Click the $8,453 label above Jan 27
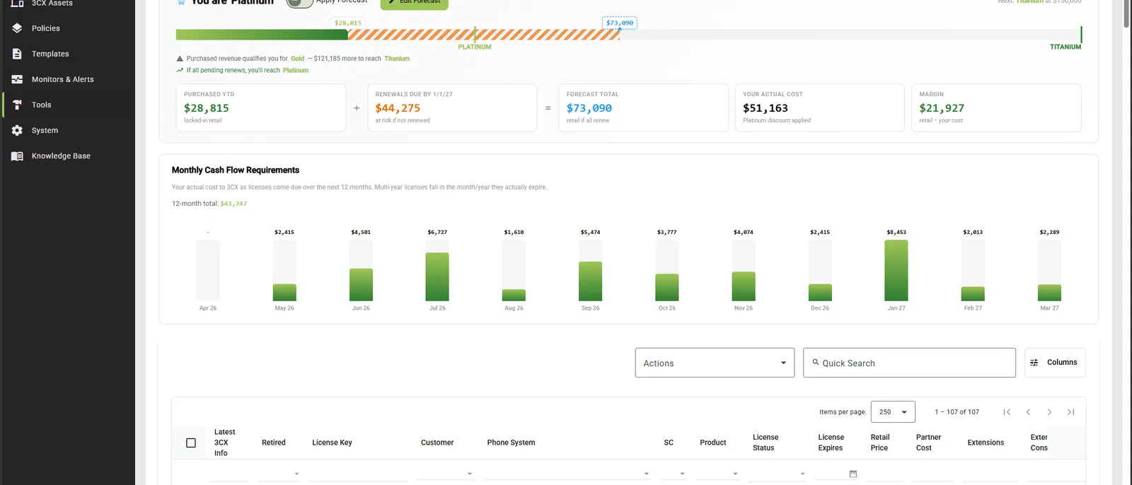This screenshot has width=1132, height=485. (x=896, y=232)
